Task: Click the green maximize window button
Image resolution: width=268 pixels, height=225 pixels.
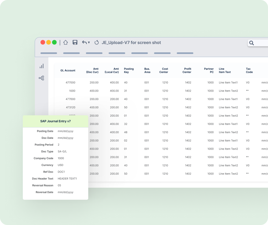Action: 54,42
